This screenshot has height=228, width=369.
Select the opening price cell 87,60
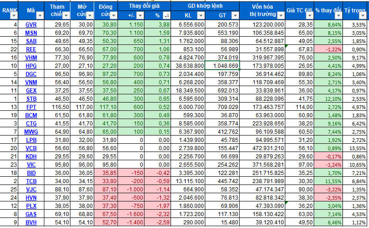[x=82, y=190]
